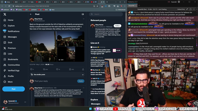This screenshot has height=111, width=198.
Task: Open Premium in the sidebar
Action: pyautogui.click(x=10, y=48)
